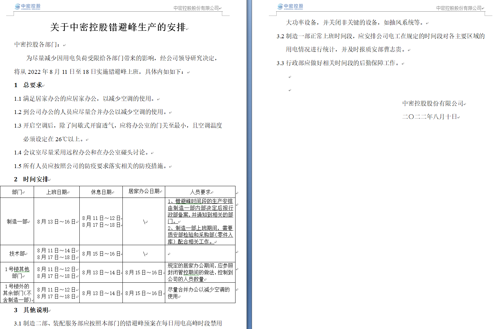Click the 人员要求 table header cell
The image size is (494, 329).
pyautogui.click(x=200, y=192)
